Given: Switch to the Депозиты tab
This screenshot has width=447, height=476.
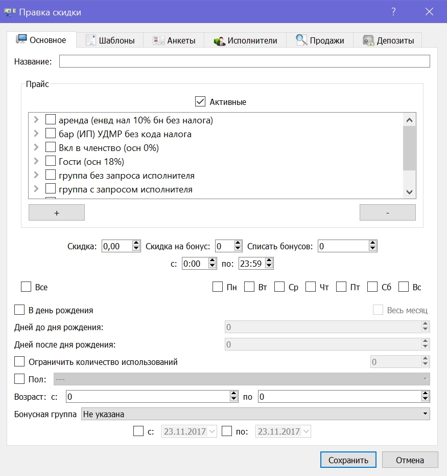Looking at the screenshot, I should (x=388, y=40).
